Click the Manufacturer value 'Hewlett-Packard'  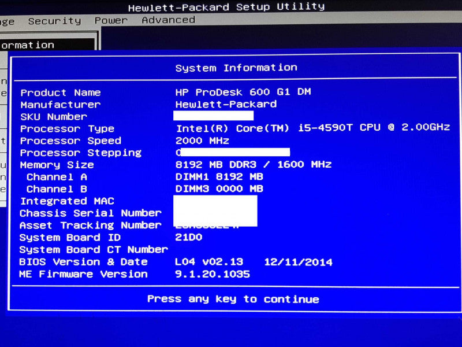(x=226, y=104)
